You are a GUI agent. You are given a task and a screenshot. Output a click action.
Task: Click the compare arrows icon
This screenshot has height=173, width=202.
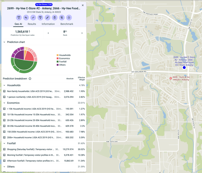(x=33, y=18)
